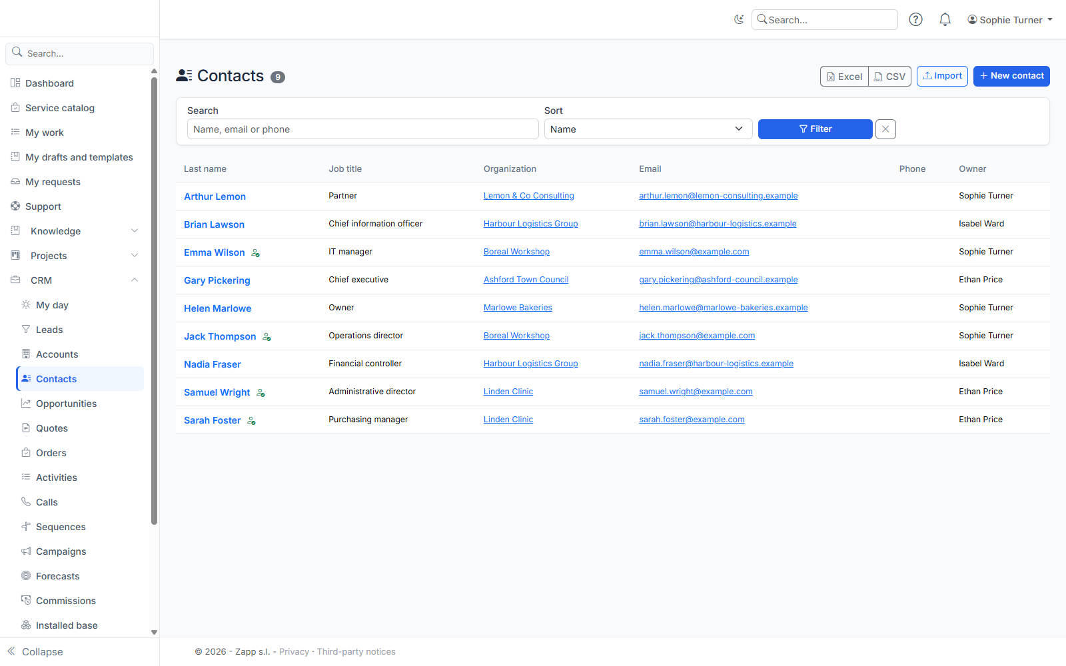Click the top bar search field
The width and height of the screenshot is (1066, 666).
[x=825, y=20]
